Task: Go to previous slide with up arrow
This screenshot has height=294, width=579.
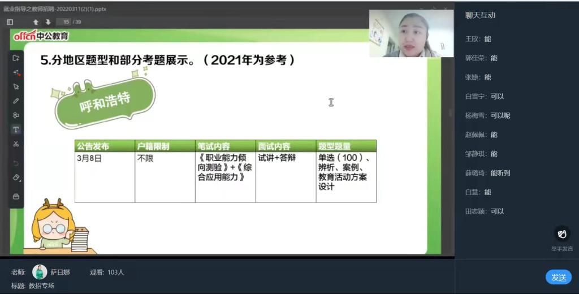Action: pos(36,22)
